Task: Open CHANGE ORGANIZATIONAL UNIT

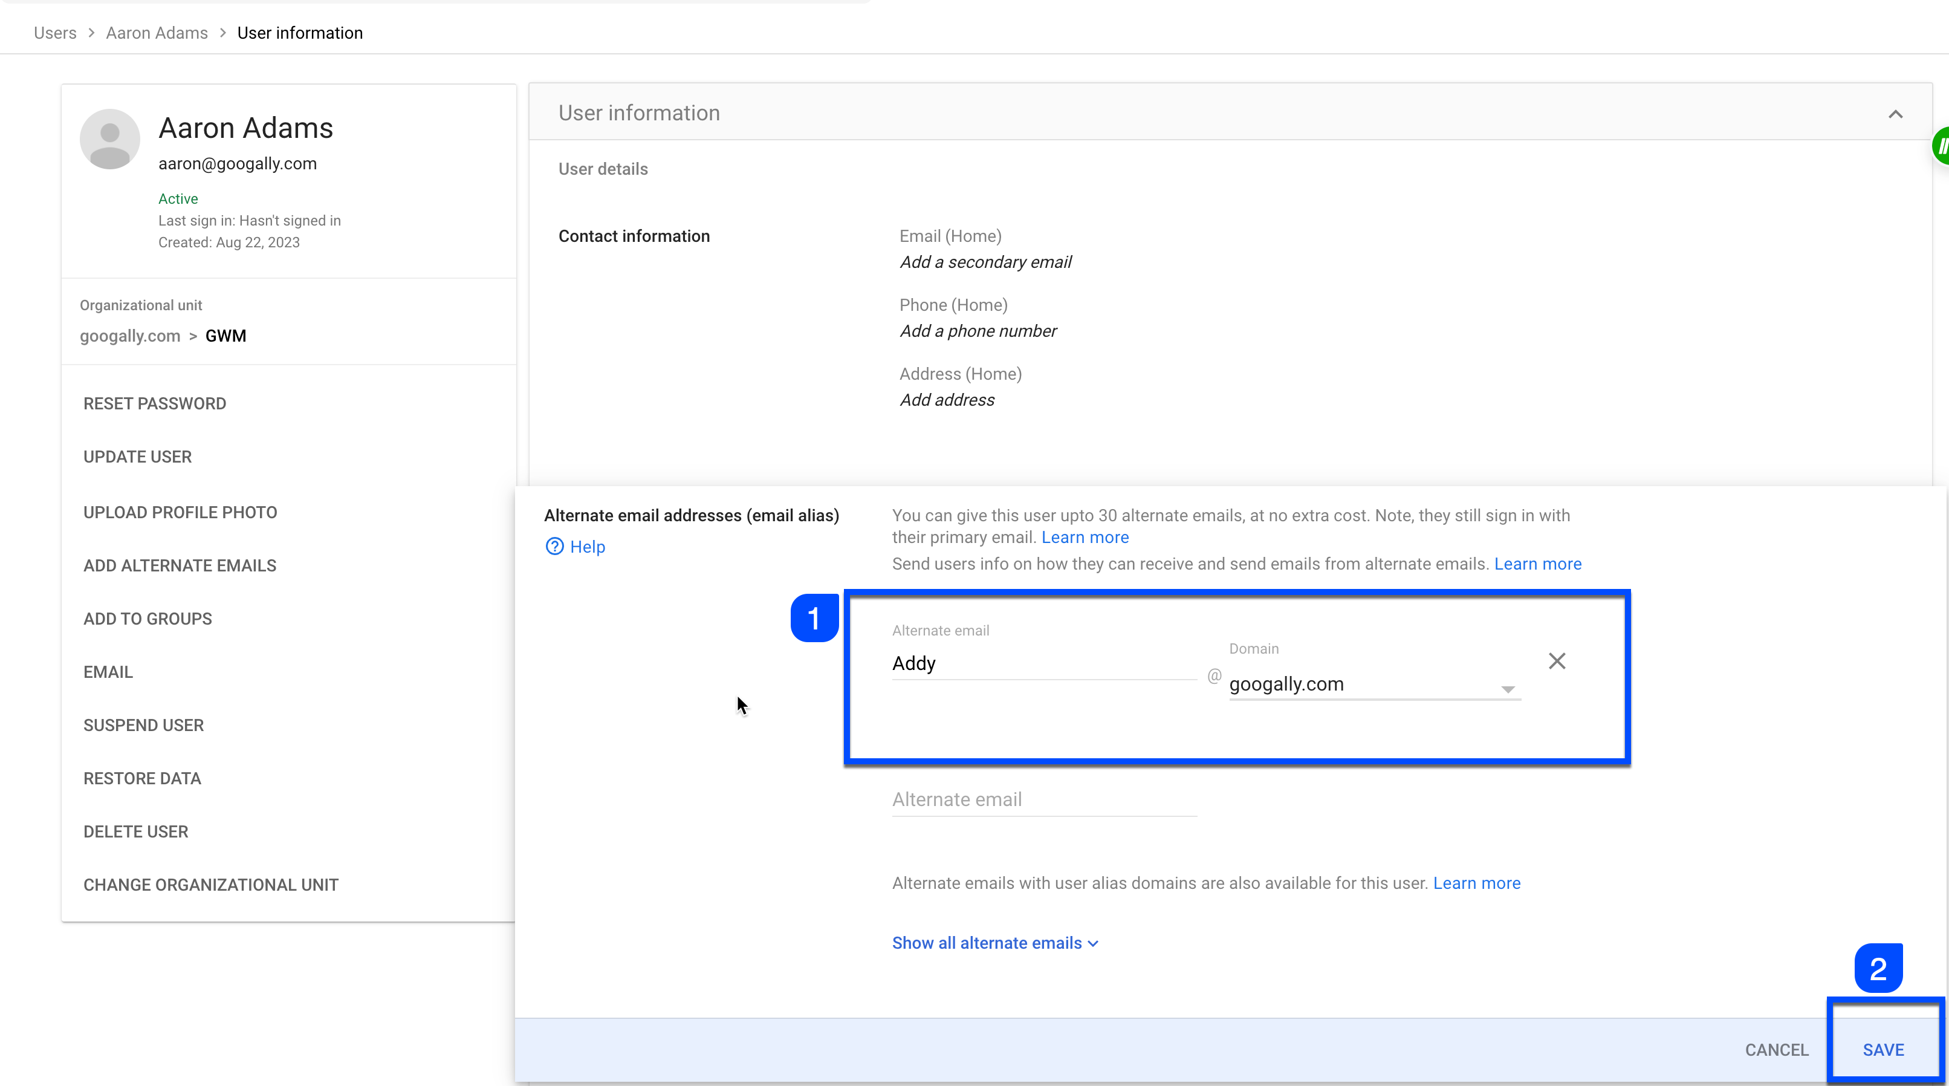Action: (x=210, y=885)
